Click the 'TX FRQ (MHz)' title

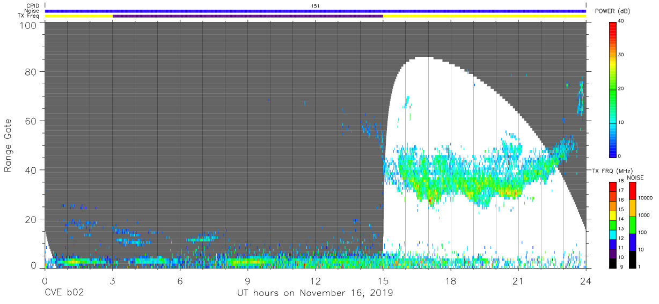(612, 171)
